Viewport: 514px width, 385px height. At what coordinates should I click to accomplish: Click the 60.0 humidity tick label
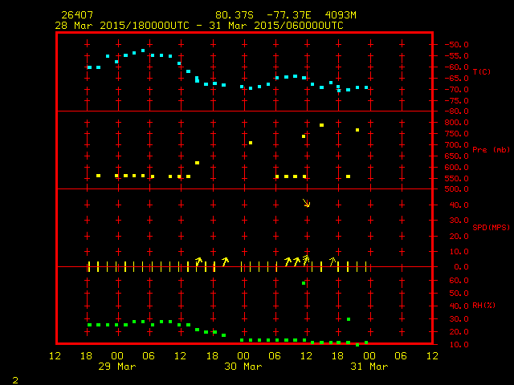point(459,281)
